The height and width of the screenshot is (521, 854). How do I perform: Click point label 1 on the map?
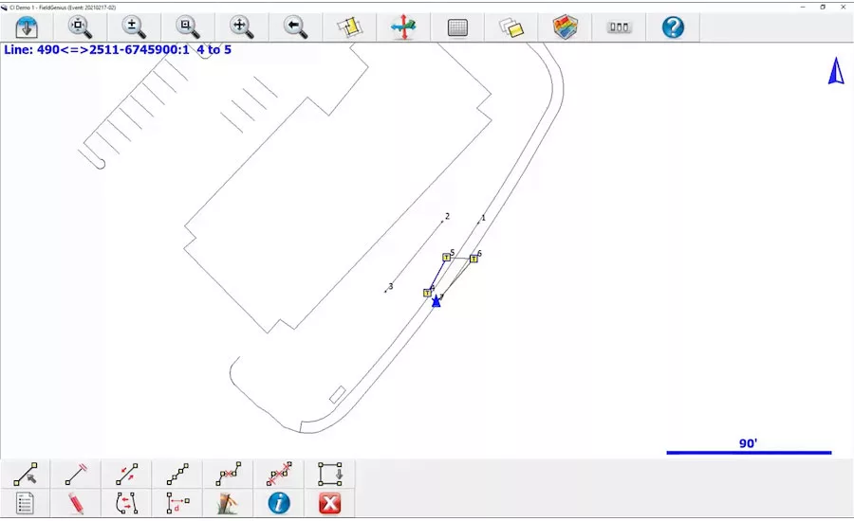click(483, 218)
